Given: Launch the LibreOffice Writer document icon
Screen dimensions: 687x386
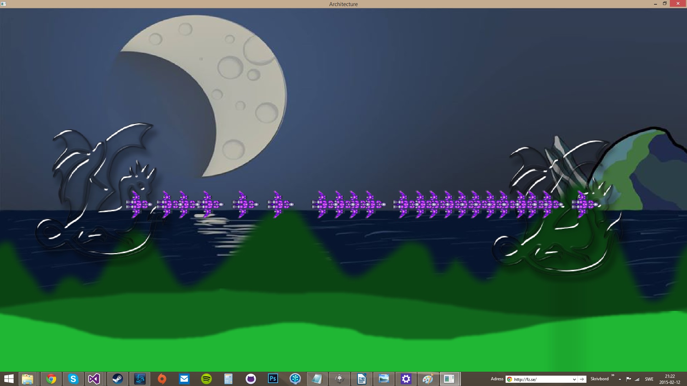Looking at the screenshot, I should pos(362,379).
